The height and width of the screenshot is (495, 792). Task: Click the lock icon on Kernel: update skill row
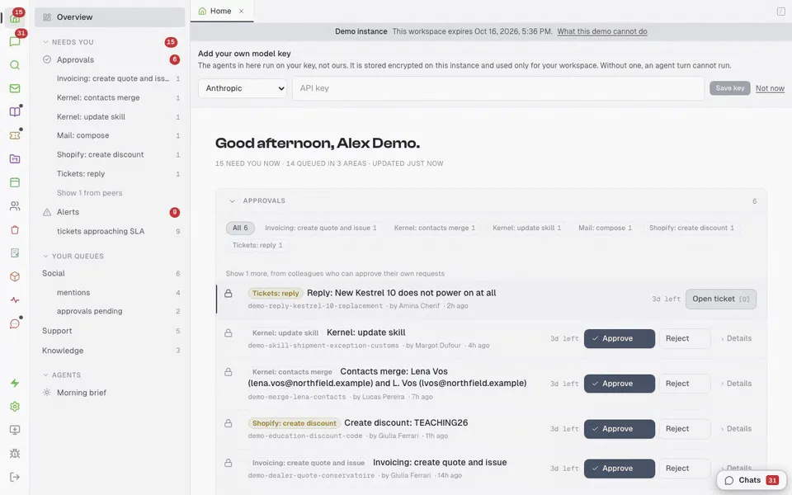pyautogui.click(x=229, y=332)
